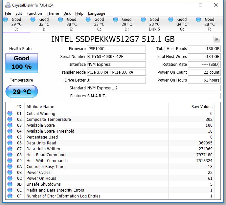Click the Firmware PSF100C field
Image resolution: width=226 pixels, height=205 pixels.
point(116,49)
